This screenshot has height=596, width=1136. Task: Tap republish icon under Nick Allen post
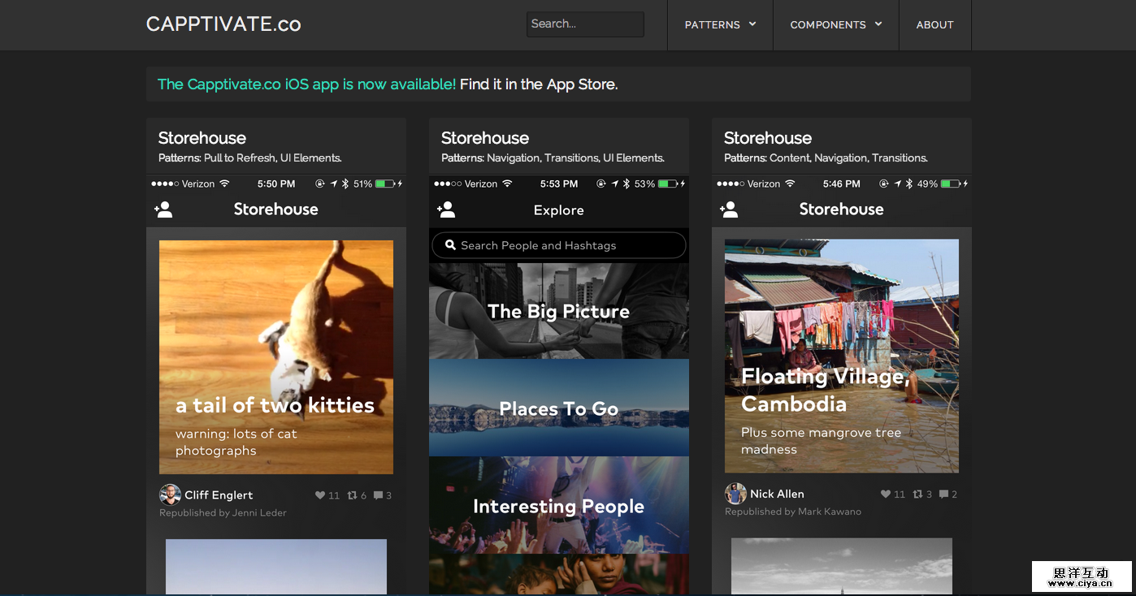coord(917,494)
